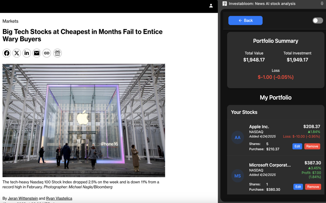Remove Microsoft Corporation from portfolio

point(313,187)
